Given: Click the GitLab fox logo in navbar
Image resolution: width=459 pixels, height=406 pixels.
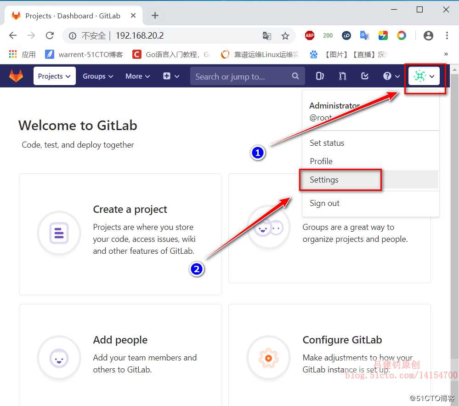Looking at the screenshot, I should tap(16, 76).
